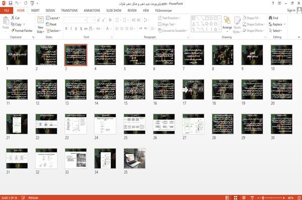Open Shape Outline dropdown

coord(254,24)
